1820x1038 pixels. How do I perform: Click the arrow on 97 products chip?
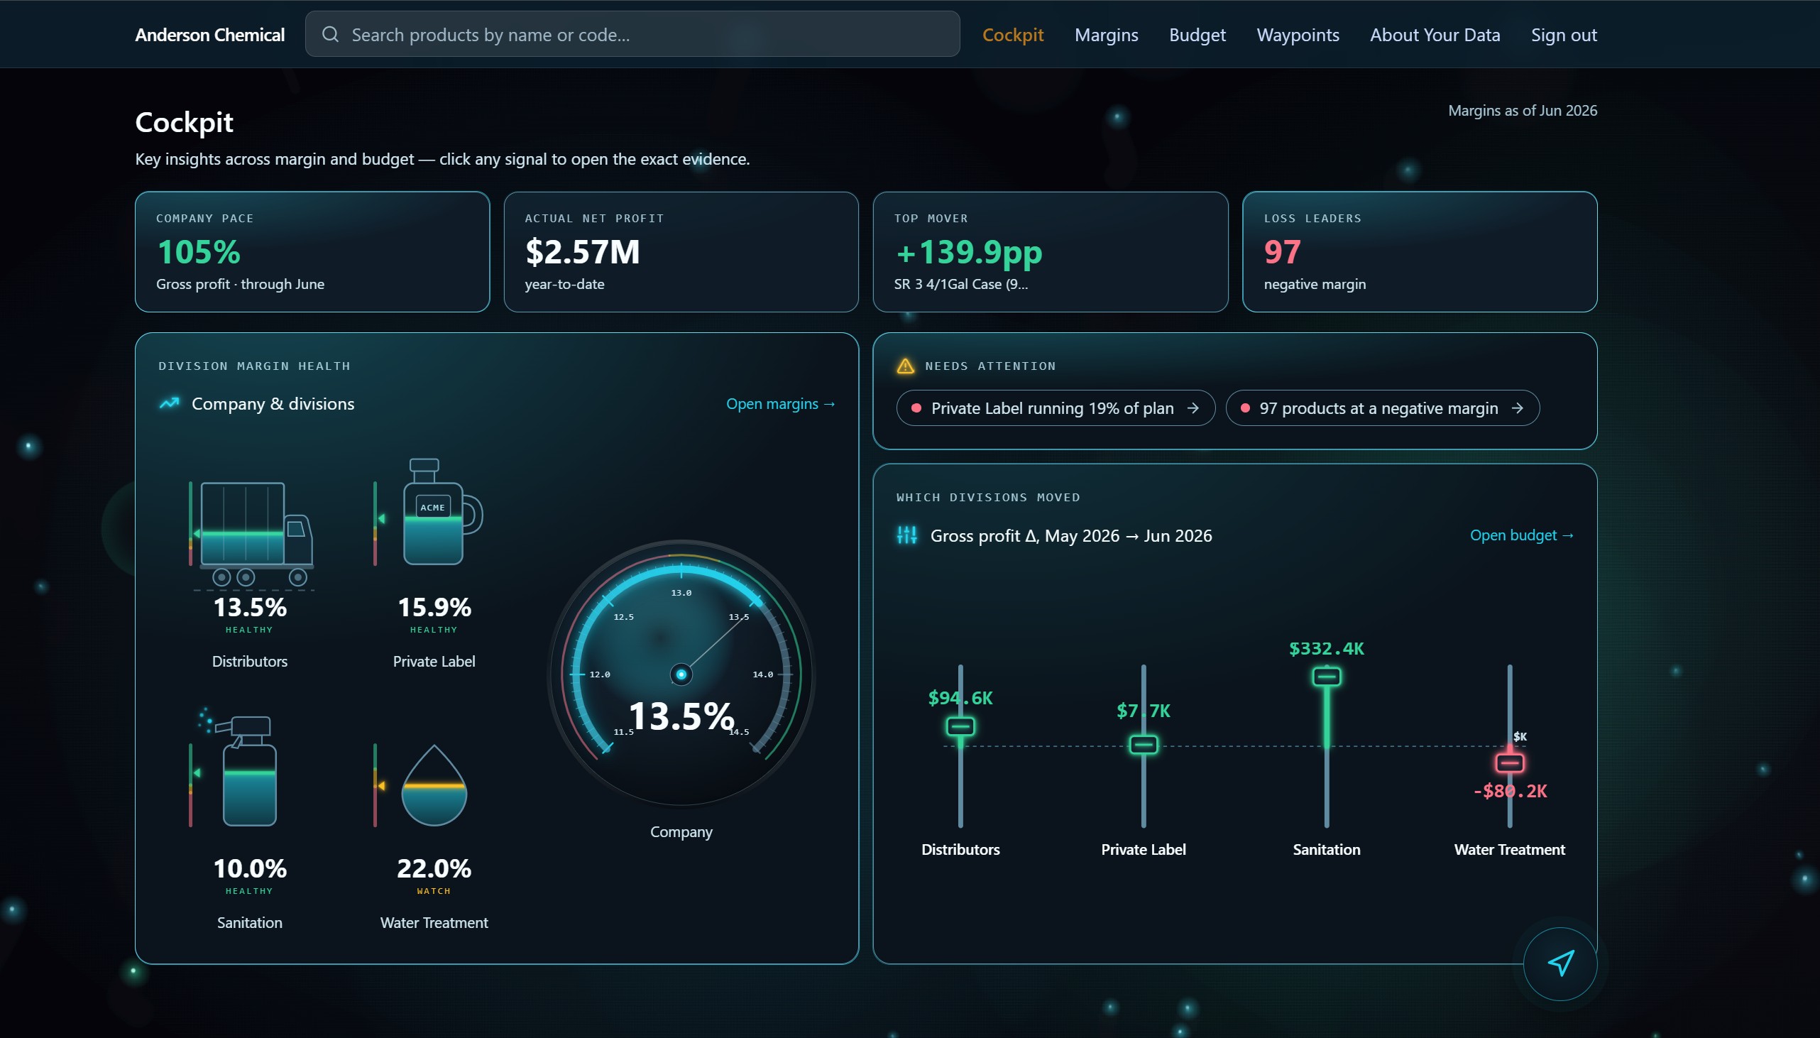[x=1517, y=408]
